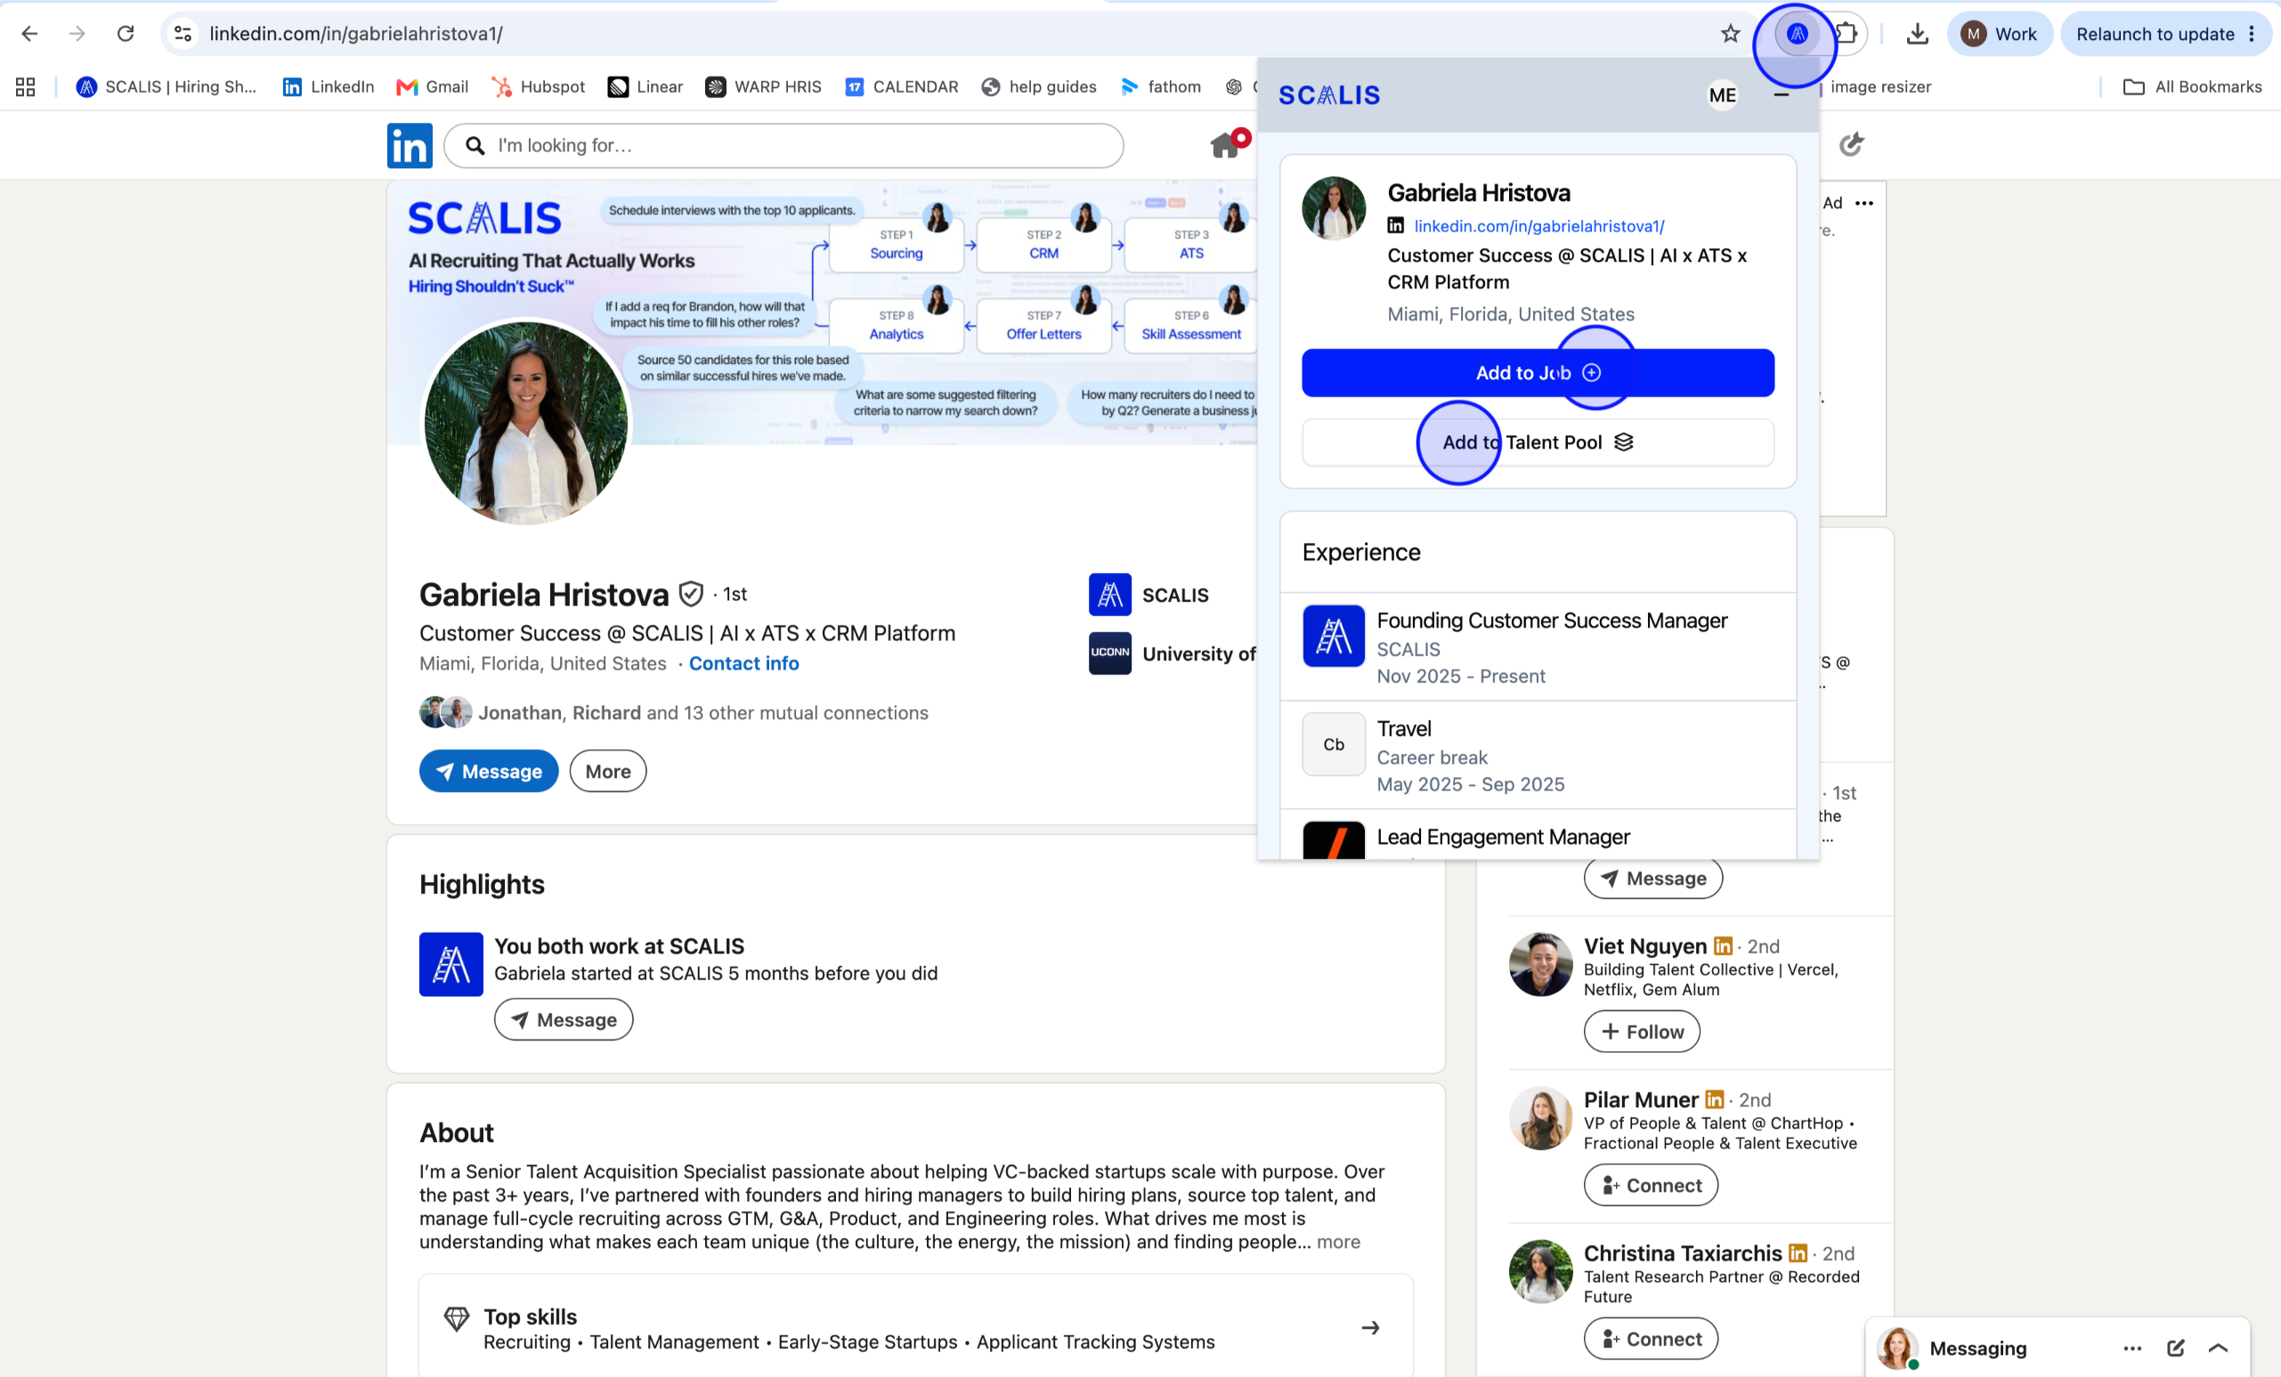This screenshot has height=1377, width=2281.
Task: Click Relaunch to update button
Action: pos(2155,34)
